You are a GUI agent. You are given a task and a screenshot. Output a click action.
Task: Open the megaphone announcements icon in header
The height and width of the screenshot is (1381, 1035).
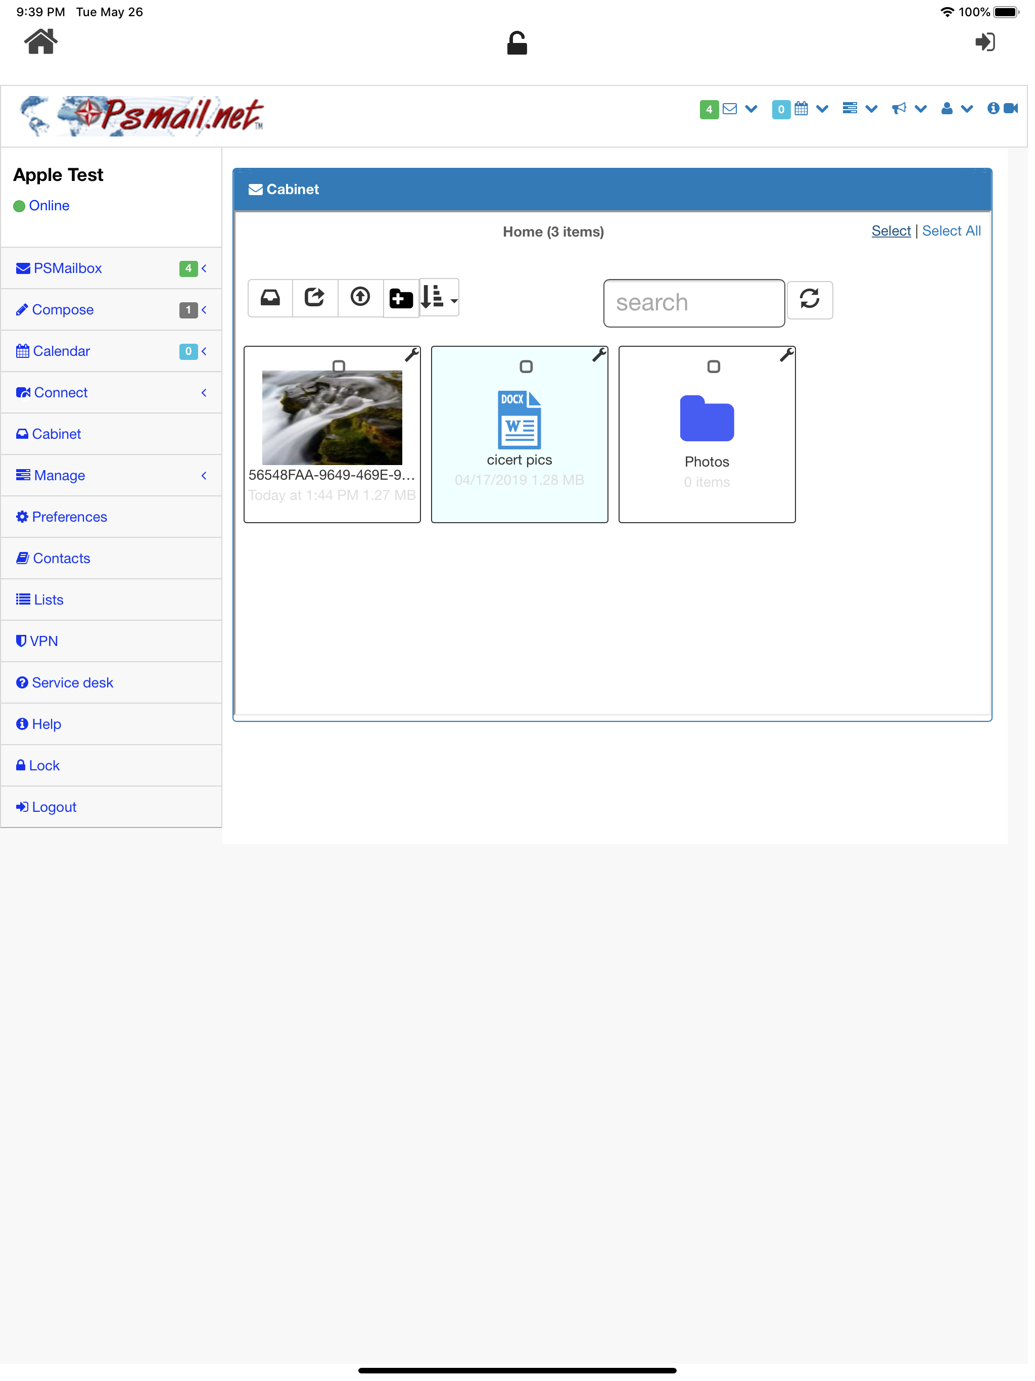point(898,109)
